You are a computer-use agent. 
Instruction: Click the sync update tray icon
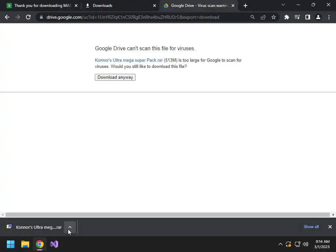coord(288,244)
